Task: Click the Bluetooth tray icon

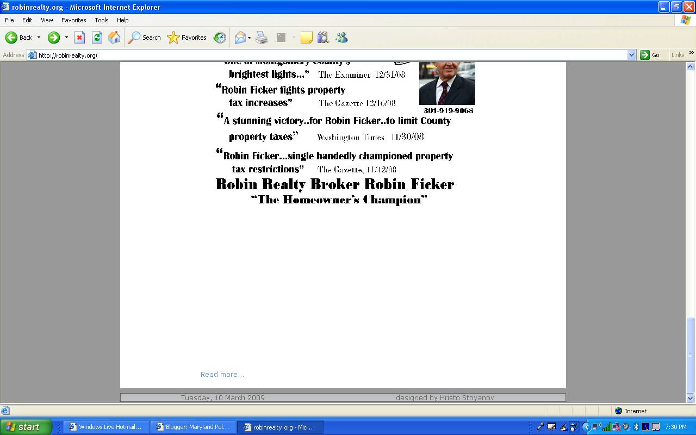Action: tap(636, 427)
